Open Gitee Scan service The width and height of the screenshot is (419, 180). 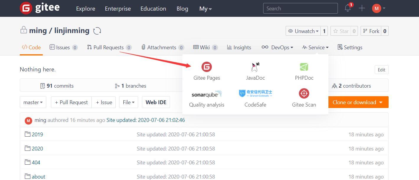(x=304, y=98)
